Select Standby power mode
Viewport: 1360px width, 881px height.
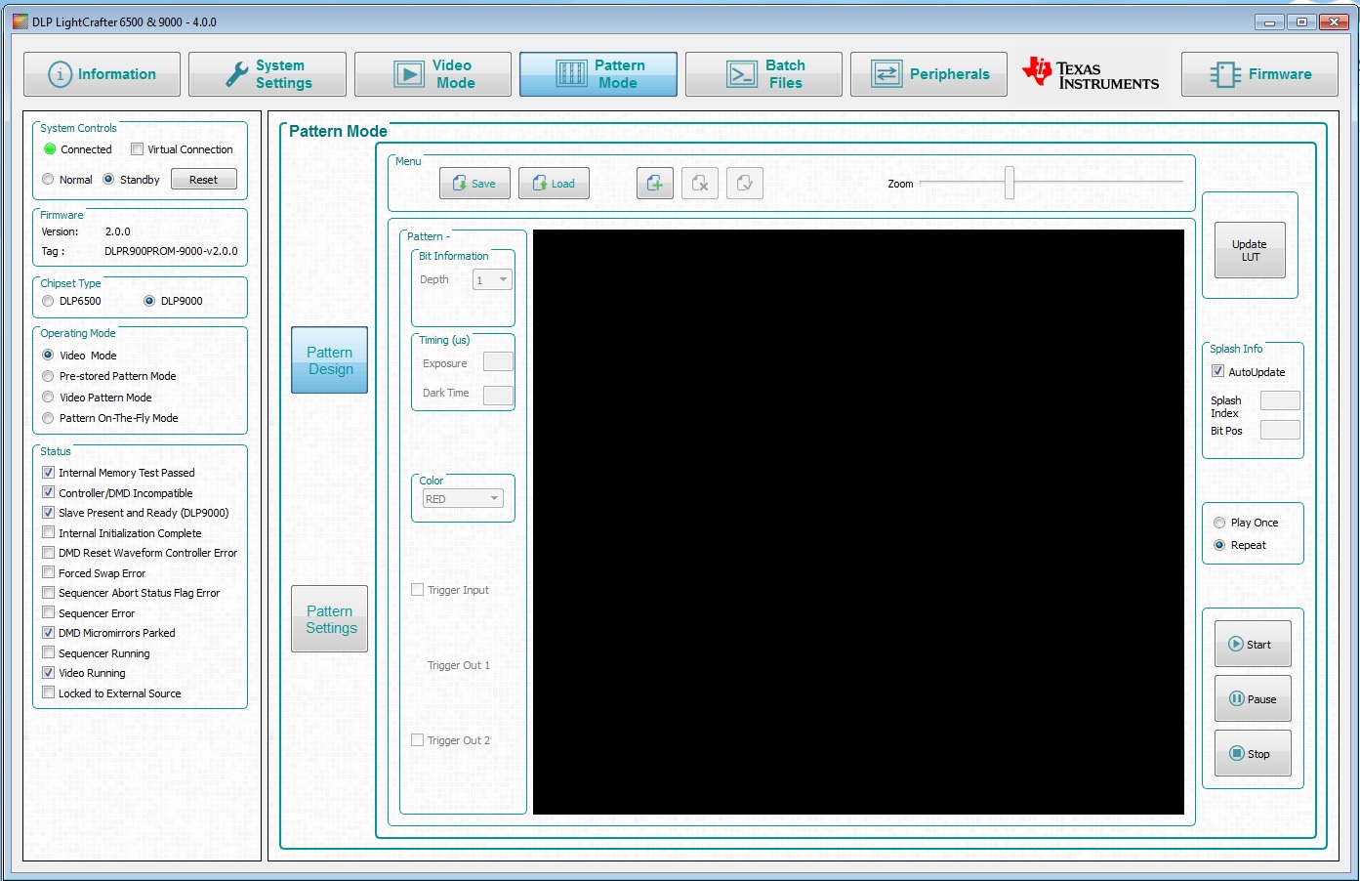point(108,180)
